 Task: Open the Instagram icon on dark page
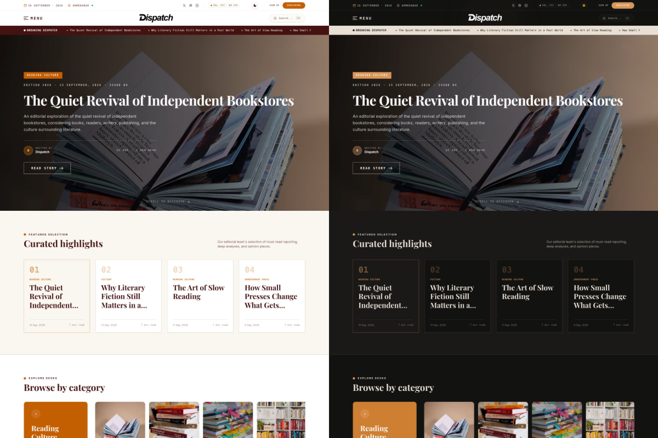[526, 5]
